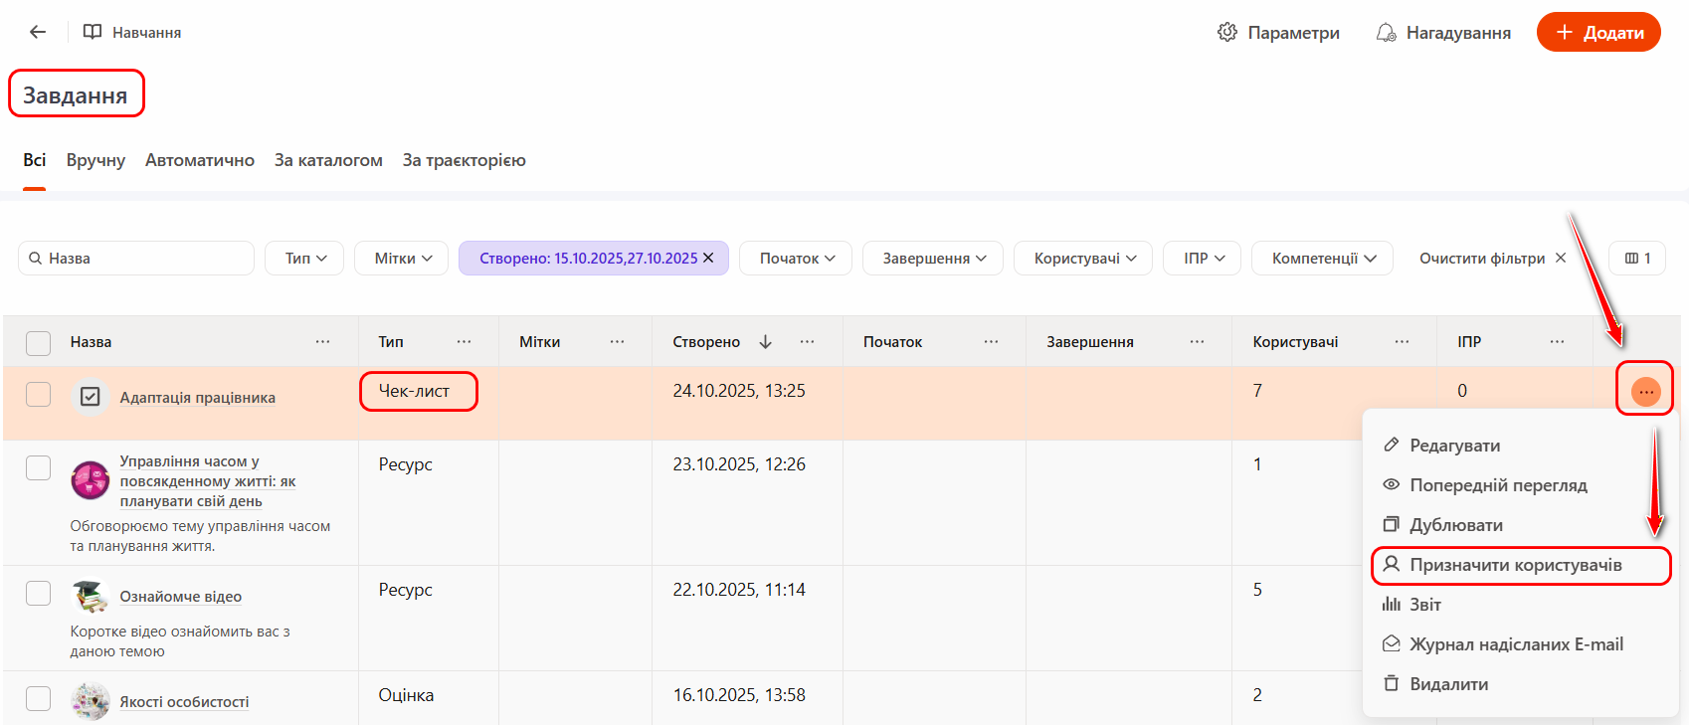Expand the Тип filter dropdown
This screenshot has width=1689, height=725.
tap(304, 259)
